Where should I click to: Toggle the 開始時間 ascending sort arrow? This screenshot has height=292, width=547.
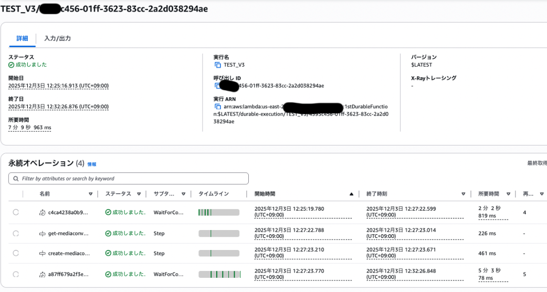pyautogui.click(x=351, y=194)
